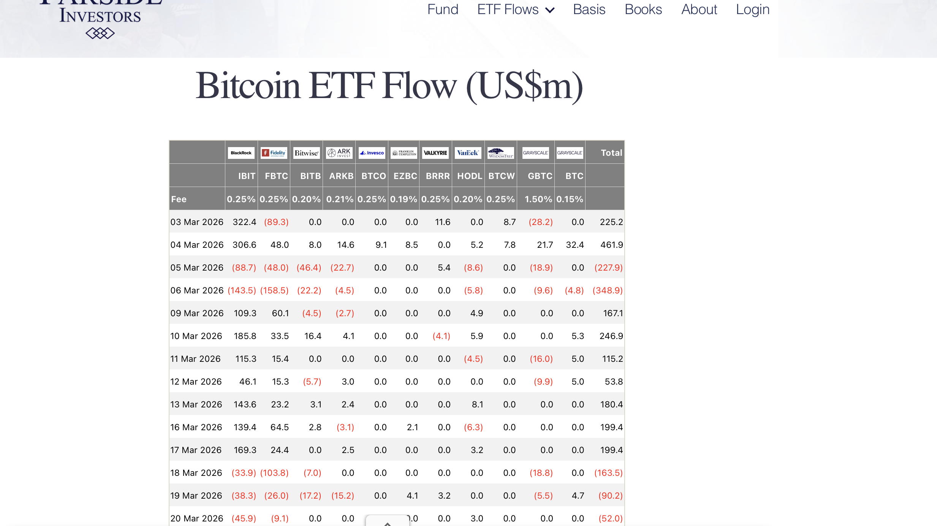The image size is (937, 526).
Task: Select the WisdomTree logo above BTCW
Action: (x=500, y=153)
